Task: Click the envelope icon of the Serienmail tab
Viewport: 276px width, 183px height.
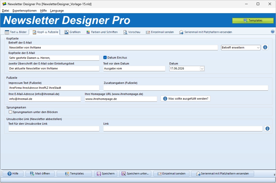Action: (181, 32)
